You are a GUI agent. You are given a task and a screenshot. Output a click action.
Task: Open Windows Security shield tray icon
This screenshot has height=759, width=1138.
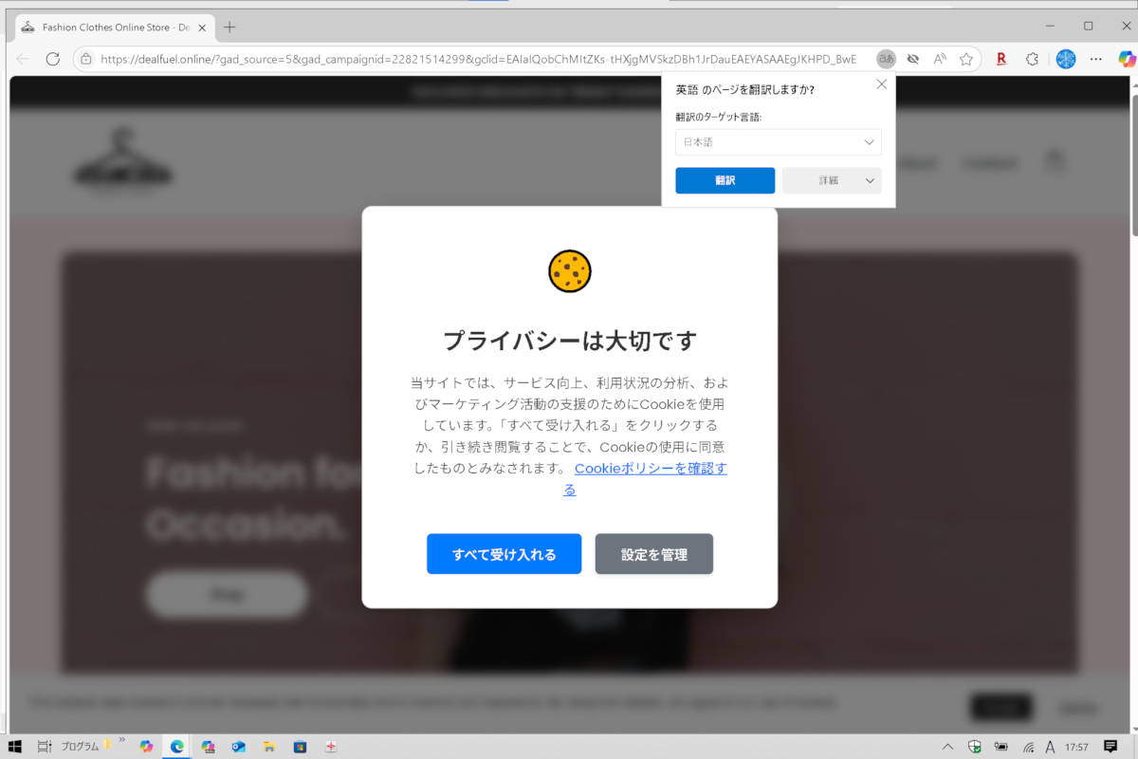974,747
